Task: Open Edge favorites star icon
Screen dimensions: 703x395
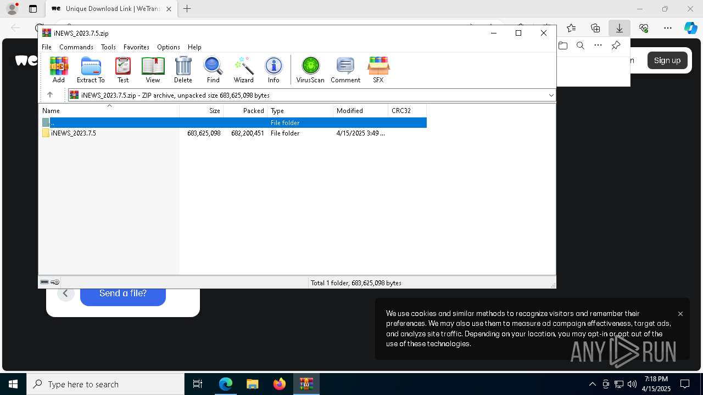Action: coord(571,28)
